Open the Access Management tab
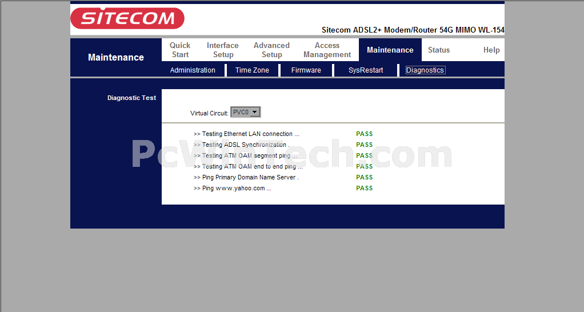 [x=327, y=50]
